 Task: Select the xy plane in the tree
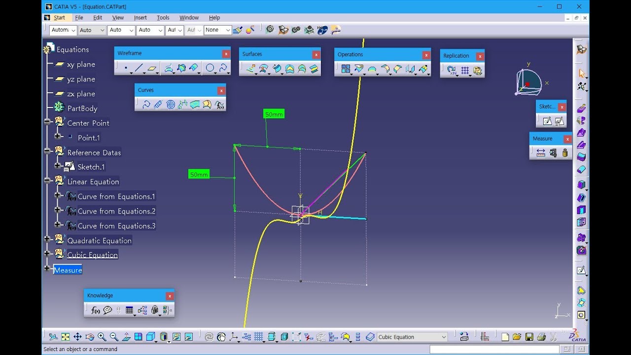click(81, 65)
